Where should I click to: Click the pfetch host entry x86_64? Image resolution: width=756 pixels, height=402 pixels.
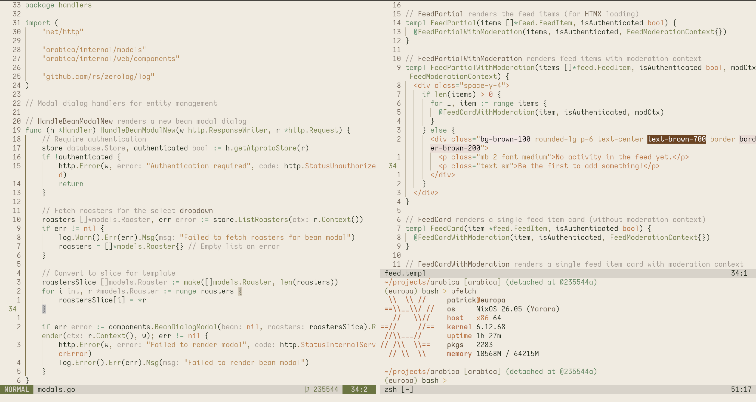click(489, 318)
